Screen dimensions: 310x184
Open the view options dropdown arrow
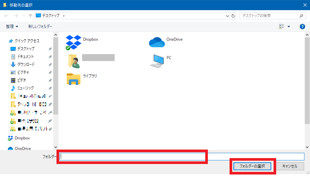click(x=289, y=27)
